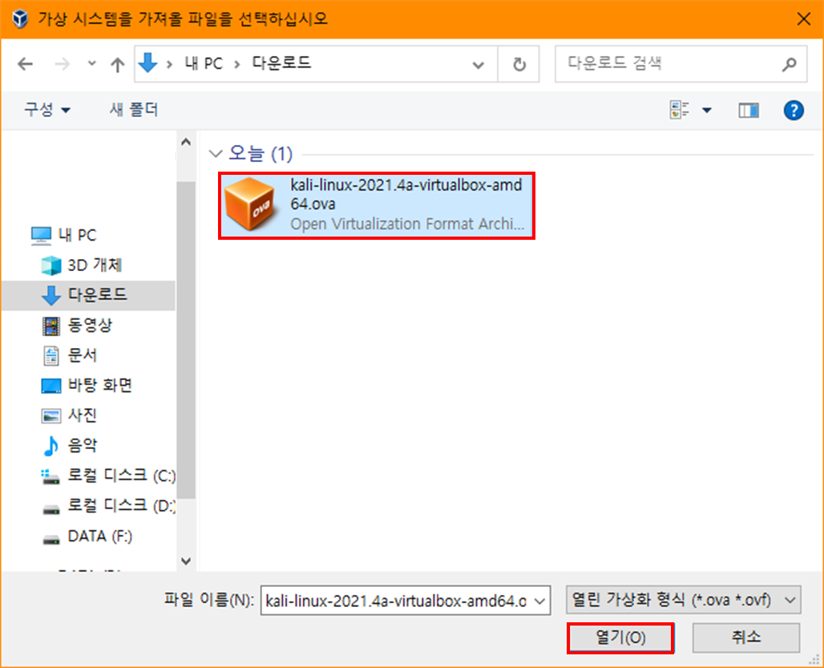Click the up arrow to go to 내 PC
Viewport: 824px width, 668px height.
tap(117, 64)
